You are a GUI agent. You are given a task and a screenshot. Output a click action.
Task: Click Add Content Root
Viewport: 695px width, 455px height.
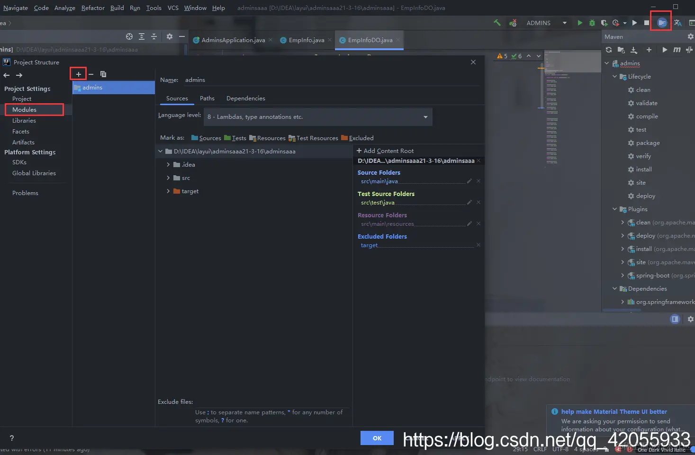tap(385, 151)
